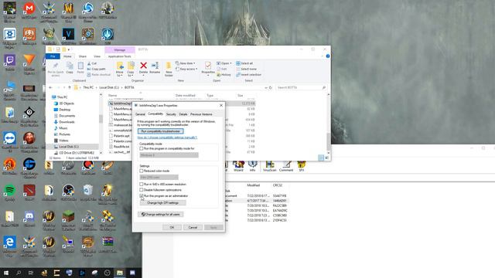Viewport: 495px width, 278px height.
Task: Click the Explorer Back arrow icon
Action: click(x=50, y=87)
